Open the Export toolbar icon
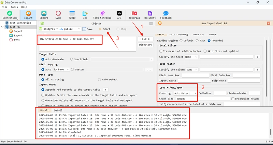Screen dimensions: 273x145 (x=44, y=15)
